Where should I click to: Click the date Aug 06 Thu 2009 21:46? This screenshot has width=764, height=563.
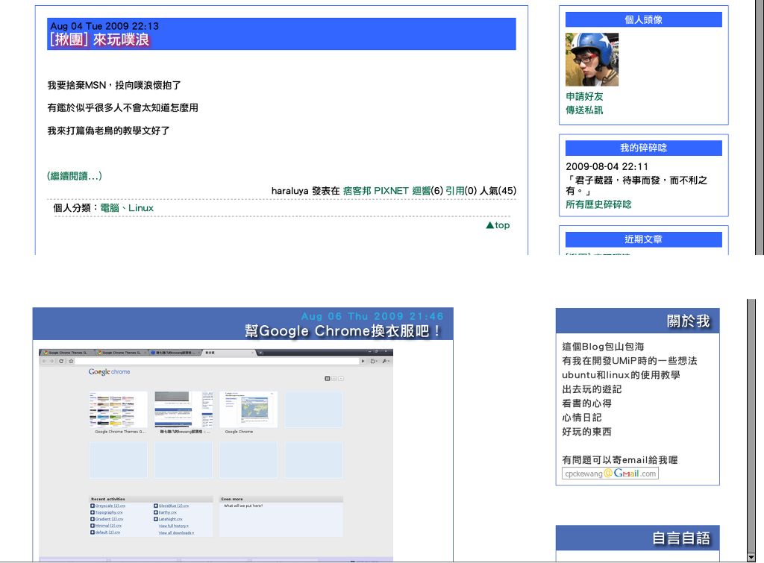pyautogui.click(x=372, y=316)
